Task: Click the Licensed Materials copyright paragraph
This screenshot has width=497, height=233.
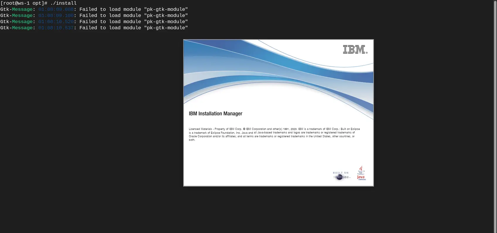Action: 274,134
